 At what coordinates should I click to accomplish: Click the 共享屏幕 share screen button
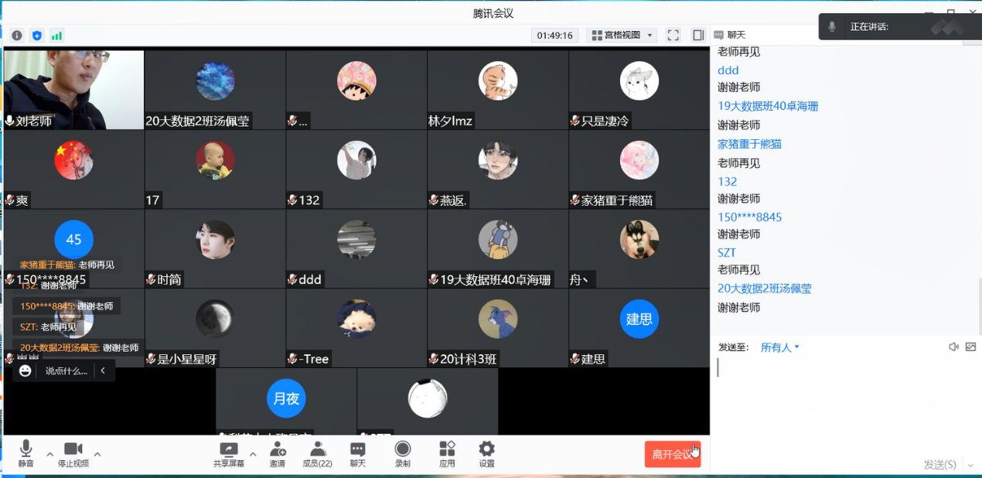pos(229,454)
